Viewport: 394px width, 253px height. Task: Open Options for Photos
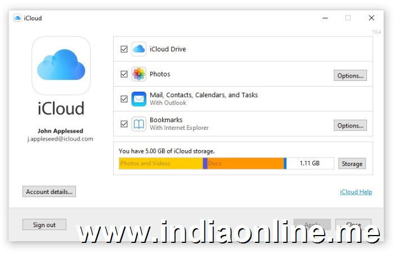point(350,75)
